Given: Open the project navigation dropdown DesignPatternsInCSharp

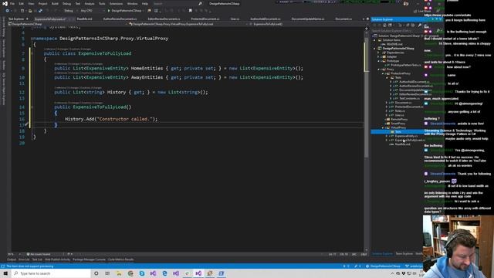Looking at the screenshot, I should [68, 24].
